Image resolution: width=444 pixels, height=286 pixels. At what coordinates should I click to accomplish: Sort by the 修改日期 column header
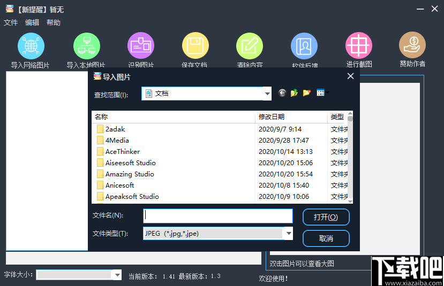click(291, 117)
